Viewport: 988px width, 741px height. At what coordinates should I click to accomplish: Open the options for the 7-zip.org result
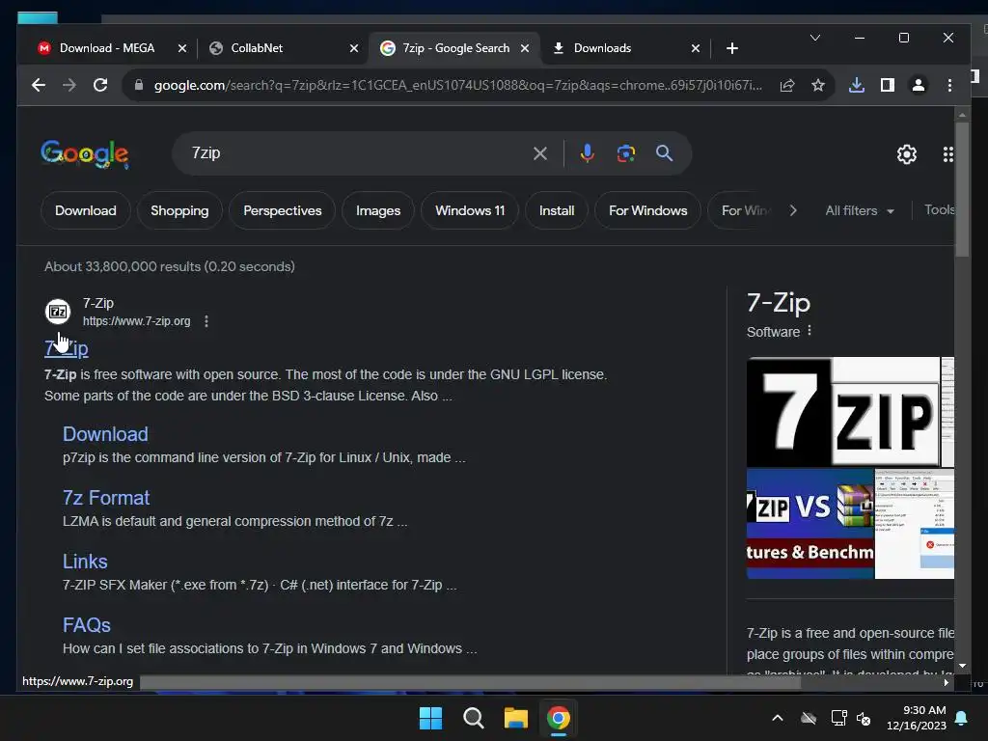pos(206,321)
